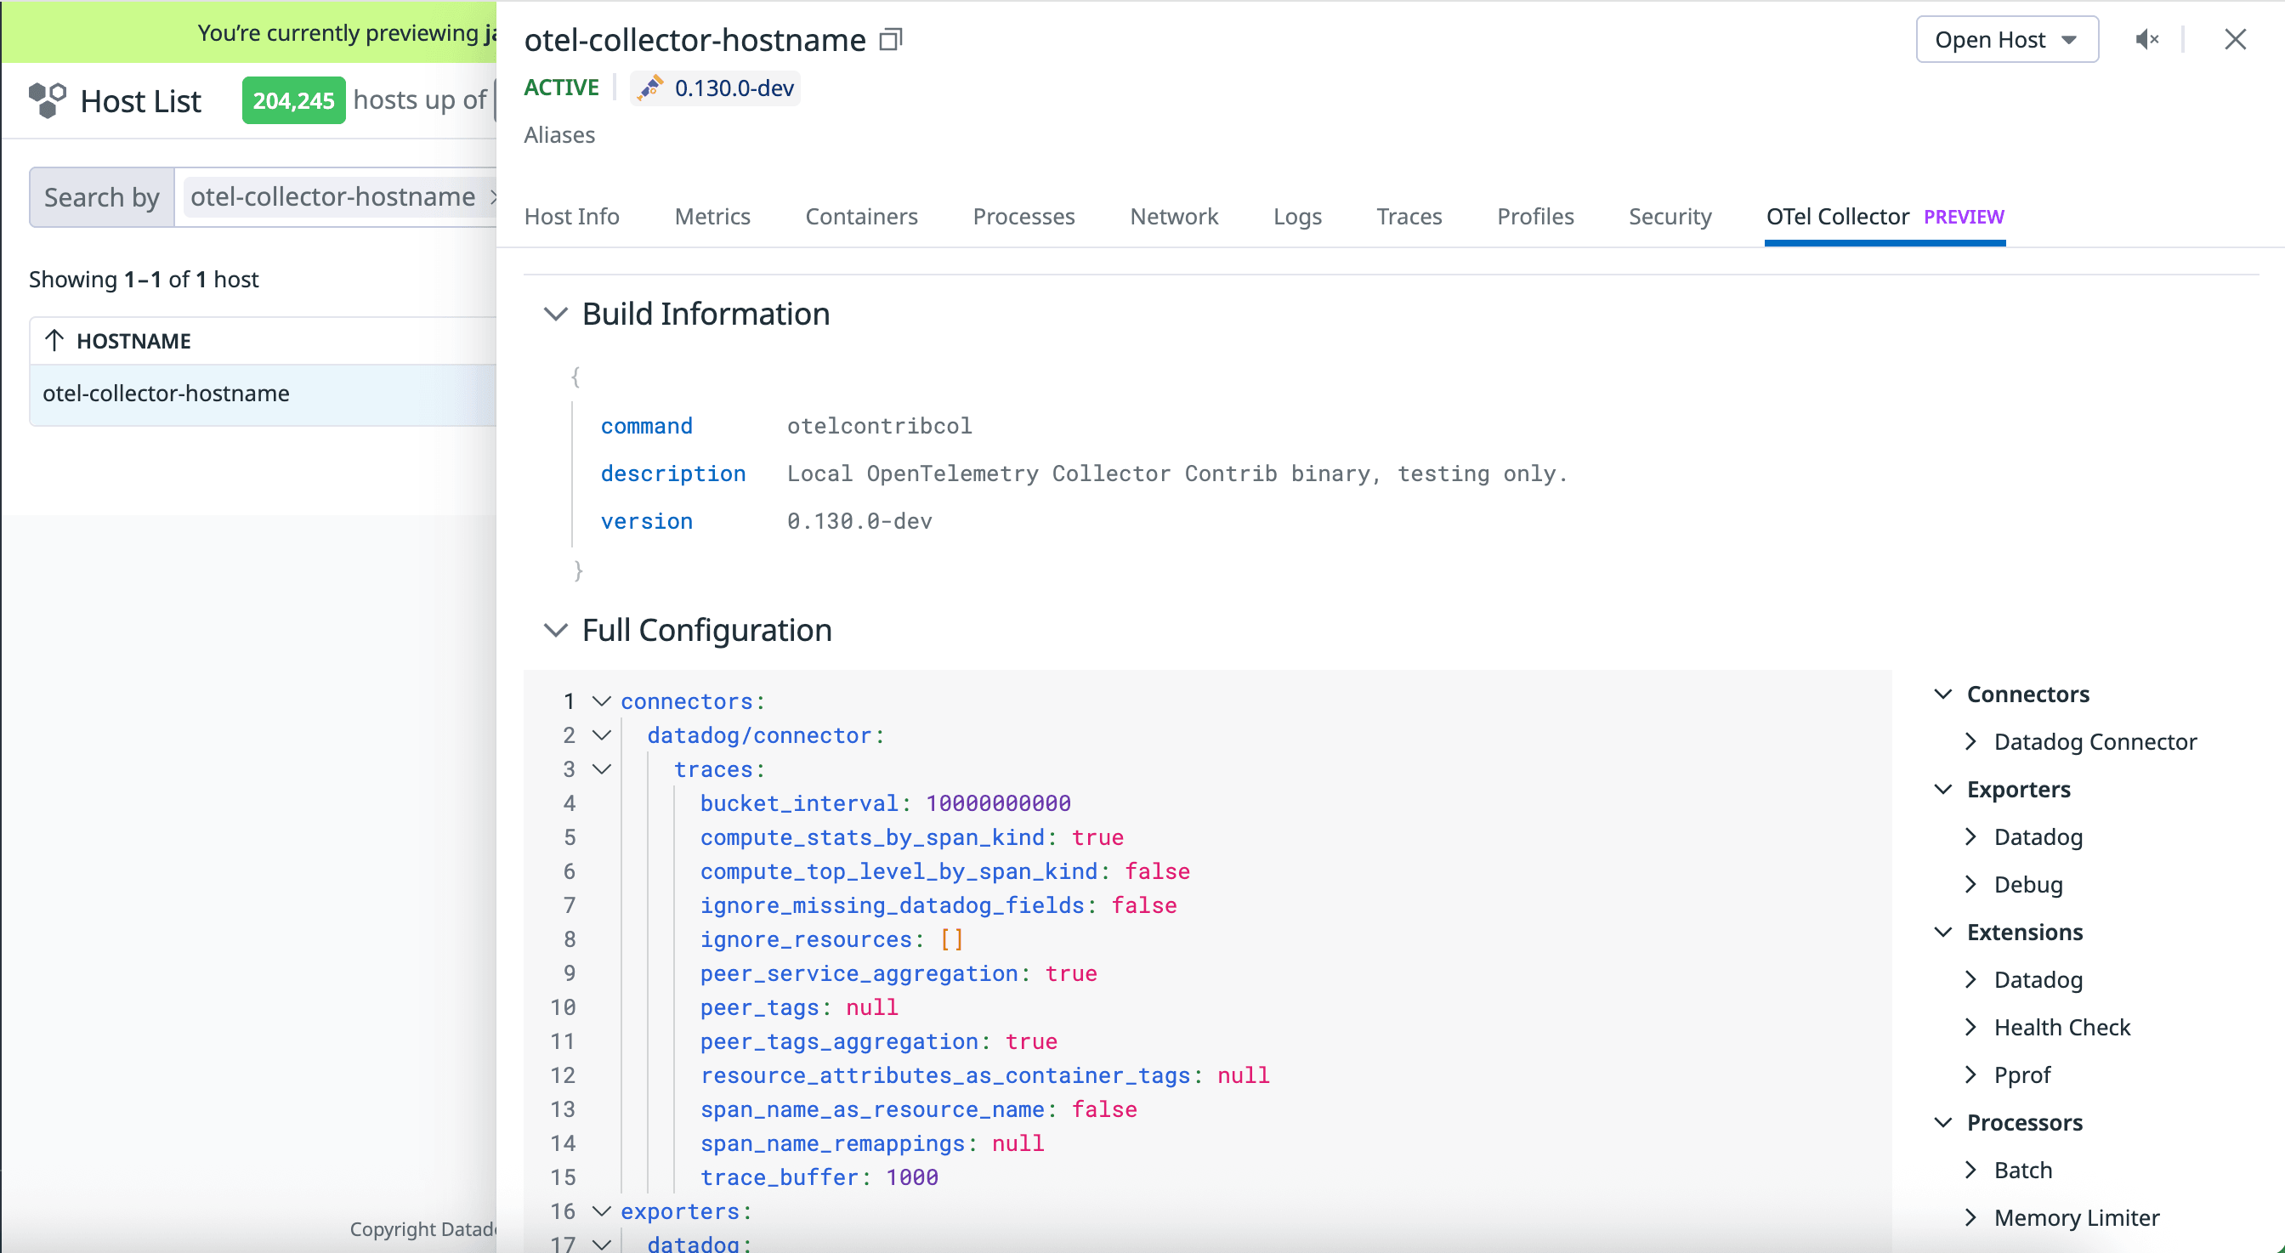The width and height of the screenshot is (2285, 1253).
Task: Collapse the Build Information section
Action: pos(555,314)
